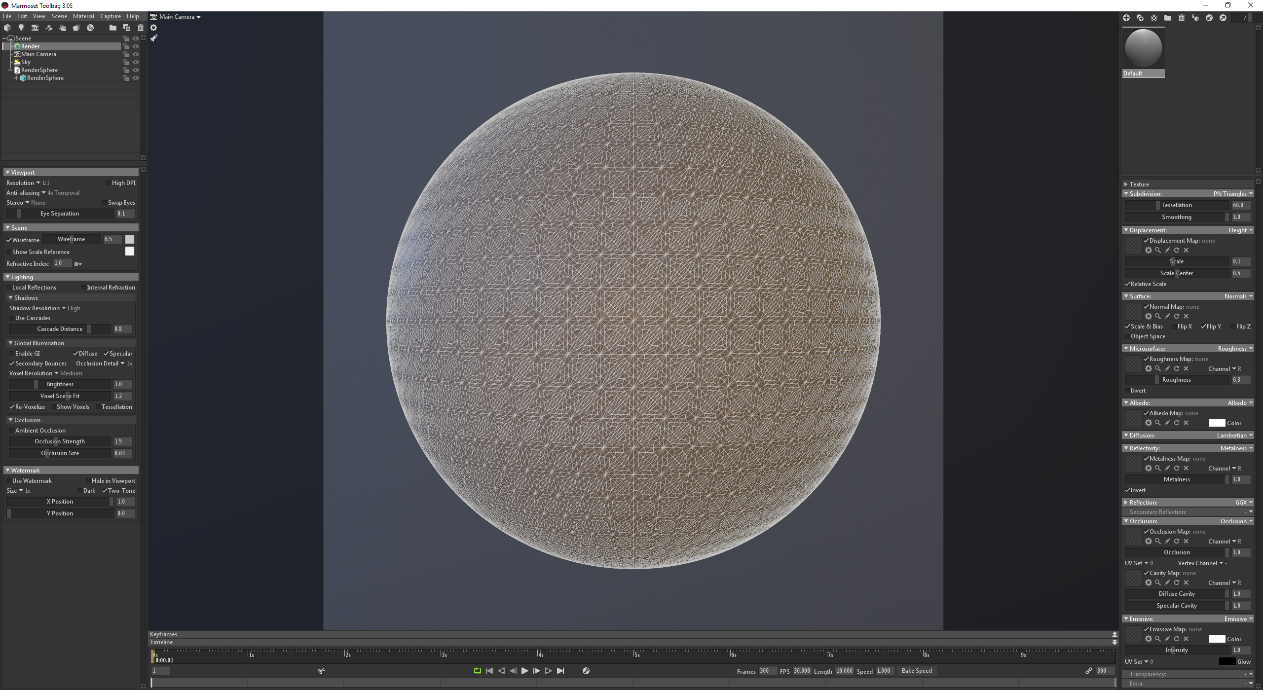Click the Bake Speed button

[x=917, y=671]
